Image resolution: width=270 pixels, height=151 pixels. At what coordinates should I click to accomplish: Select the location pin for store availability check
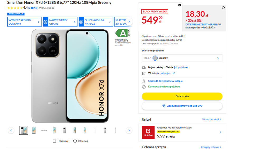coord(143,81)
